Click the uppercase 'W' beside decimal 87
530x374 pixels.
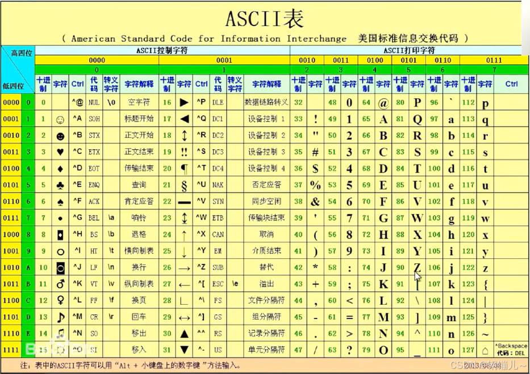point(417,218)
